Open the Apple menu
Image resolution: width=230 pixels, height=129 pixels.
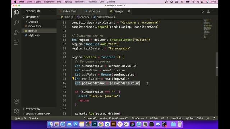point(15,2)
